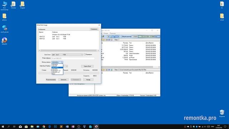The width and height of the screenshot is (229, 129).
Task: Open Task View from taskbar
Action: pos(14,126)
